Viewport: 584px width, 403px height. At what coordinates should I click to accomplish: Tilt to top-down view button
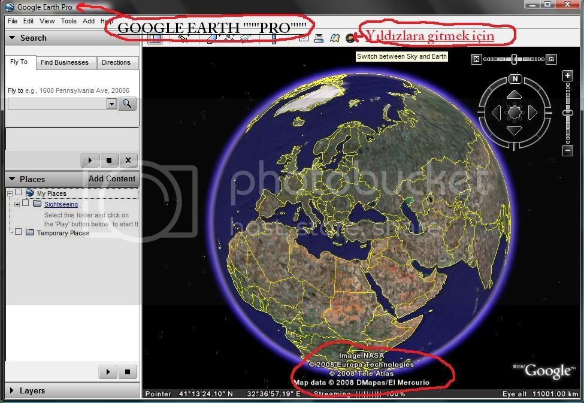pyautogui.click(x=476, y=59)
